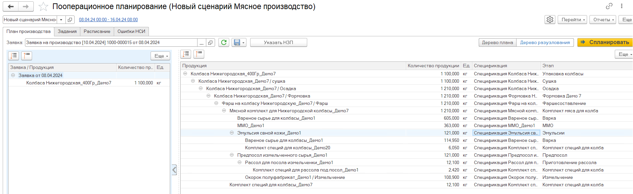633x194 pixels.
Task: Open the scenario selection dropdown arrow
Action: [x=61, y=20]
